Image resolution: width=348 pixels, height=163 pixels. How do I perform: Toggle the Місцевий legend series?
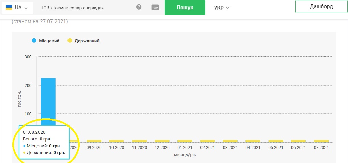point(46,41)
